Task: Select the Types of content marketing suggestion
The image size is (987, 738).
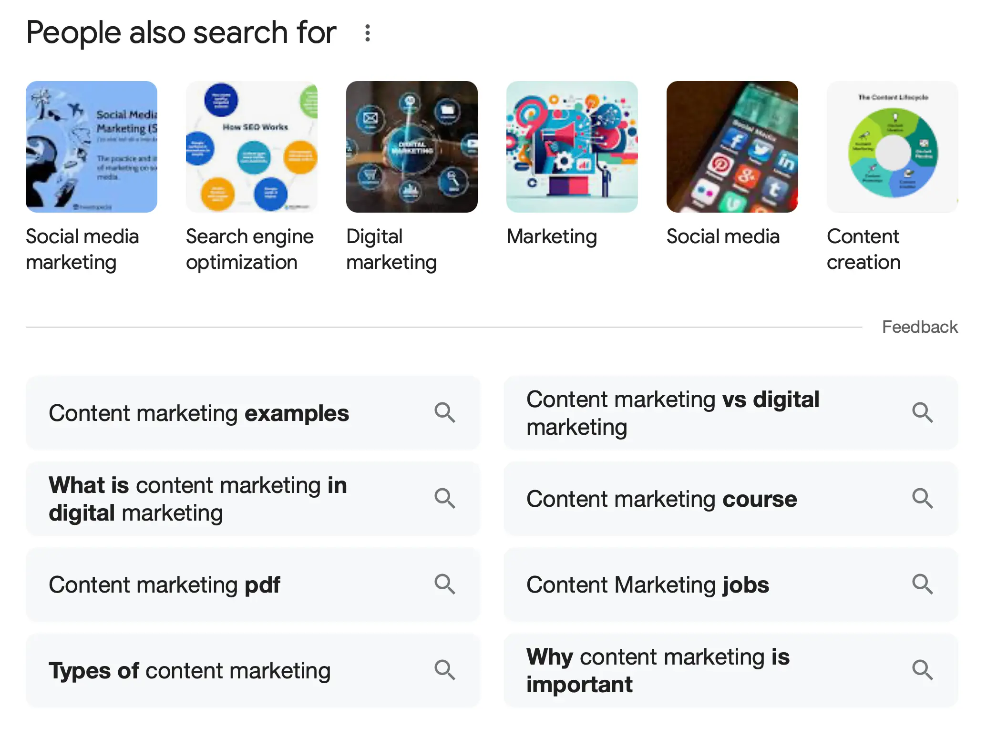Action: tap(190, 671)
